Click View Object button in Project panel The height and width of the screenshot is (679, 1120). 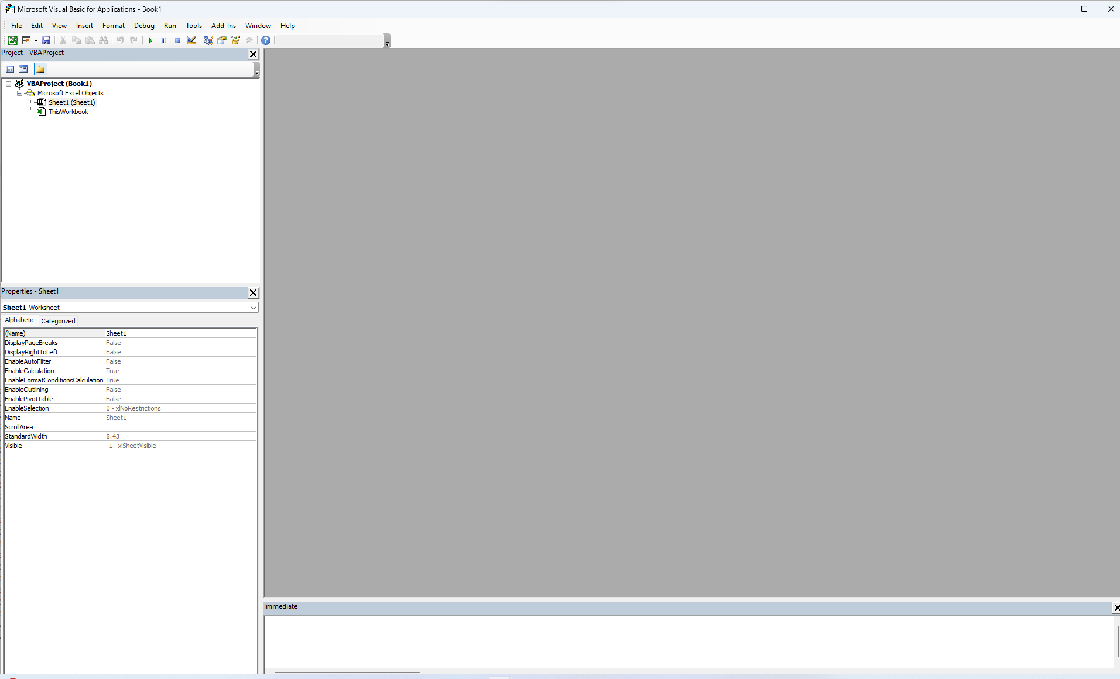click(x=23, y=69)
